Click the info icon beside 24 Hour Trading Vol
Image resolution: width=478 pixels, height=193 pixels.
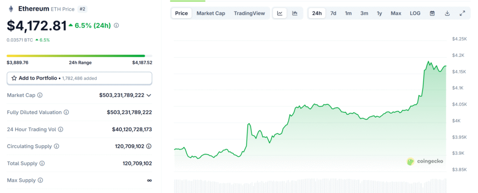pyautogui.click(x=60, y=129)
